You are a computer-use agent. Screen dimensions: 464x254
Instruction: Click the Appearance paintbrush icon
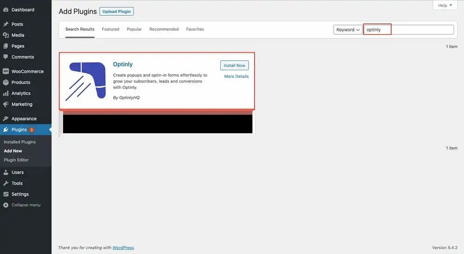[6, 118]
